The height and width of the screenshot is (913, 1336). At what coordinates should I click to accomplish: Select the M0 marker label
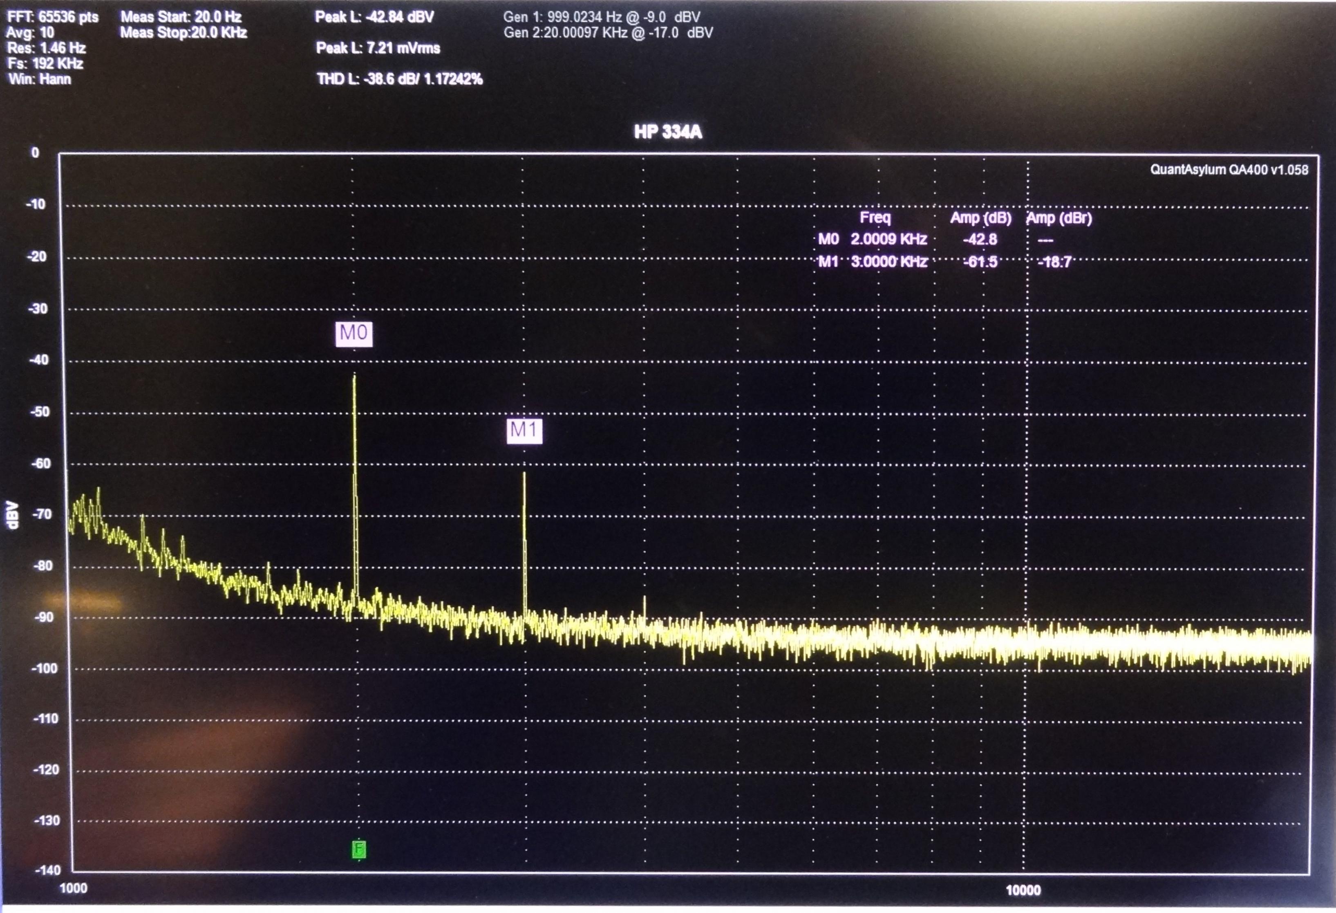pyautogui.click(x=354, y=334)
